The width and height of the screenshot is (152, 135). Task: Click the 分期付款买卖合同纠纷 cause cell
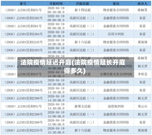116,74
